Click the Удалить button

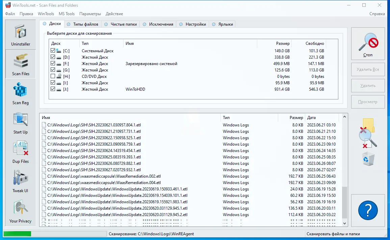tap(368, 86)
